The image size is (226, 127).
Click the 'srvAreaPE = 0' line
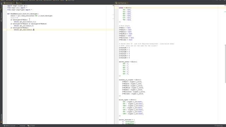pyautogui.click(x=124, y=48)
